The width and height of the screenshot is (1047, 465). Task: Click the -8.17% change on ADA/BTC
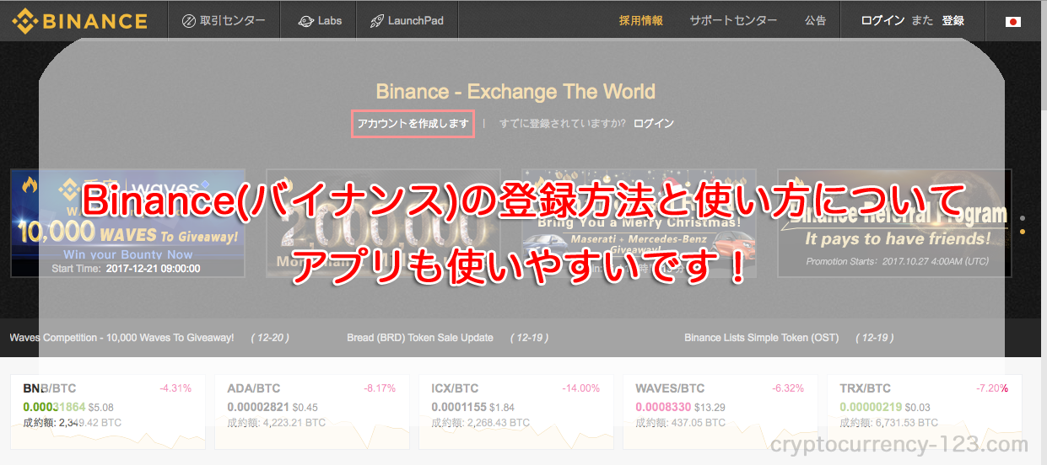click(x=380, y=388)
